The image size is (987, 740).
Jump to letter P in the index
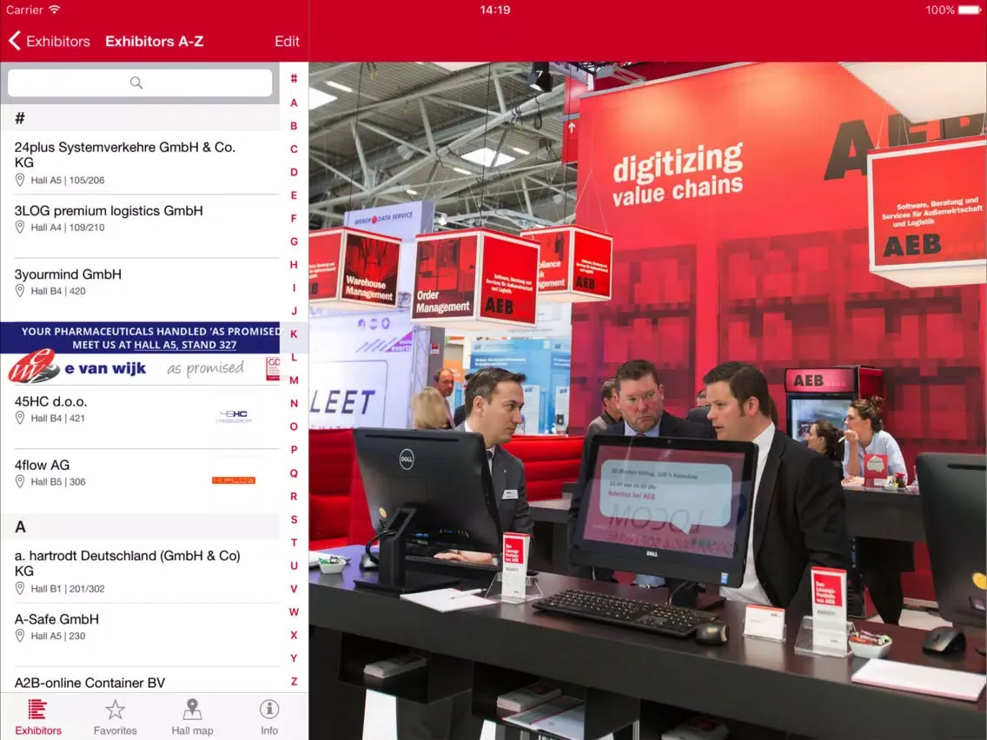294,450
